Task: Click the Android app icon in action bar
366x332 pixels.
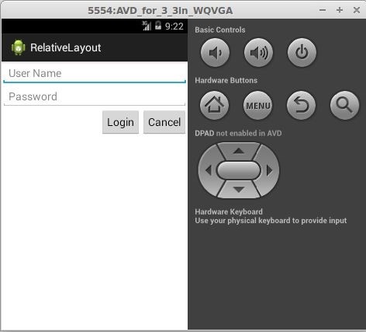Action: pos(18,47)
